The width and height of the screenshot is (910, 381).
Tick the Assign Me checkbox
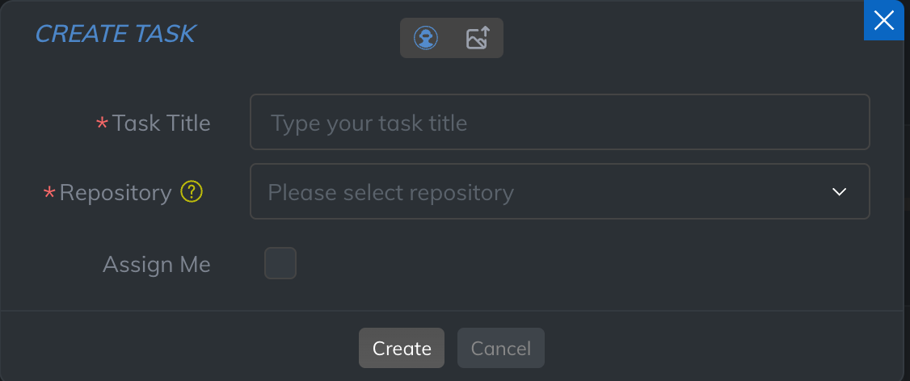pyautogui.click(x=280, y=264)
